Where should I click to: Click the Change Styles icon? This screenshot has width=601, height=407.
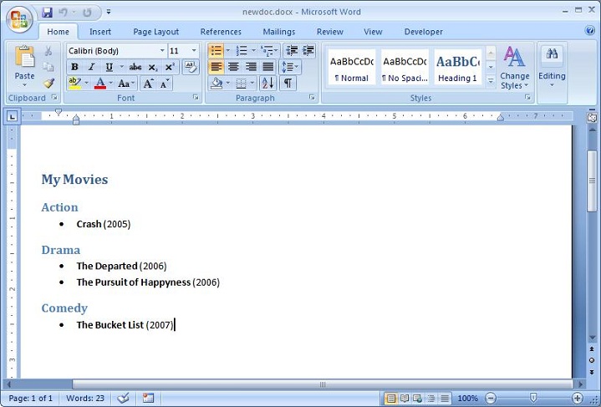point(514,56)
